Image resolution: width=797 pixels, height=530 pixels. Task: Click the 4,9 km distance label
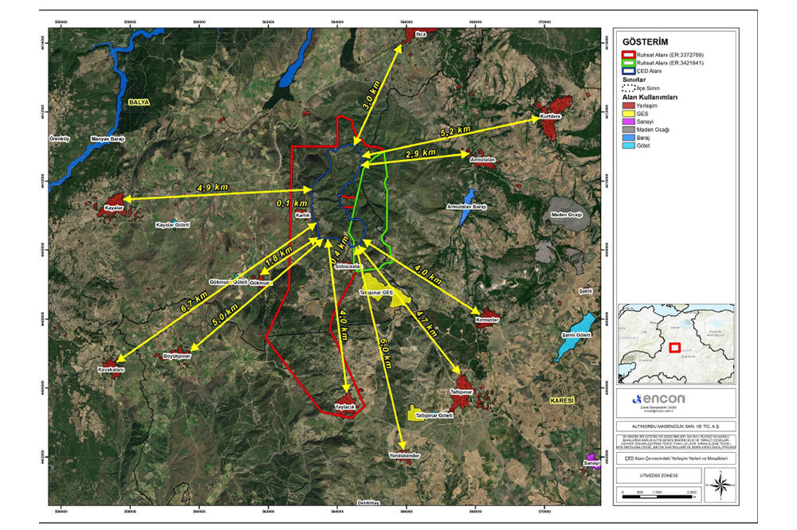coord(212,187)
